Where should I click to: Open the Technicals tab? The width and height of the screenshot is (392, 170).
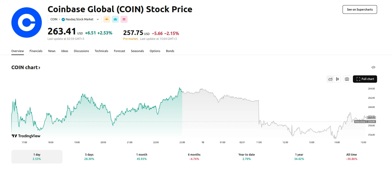point(101,51)
